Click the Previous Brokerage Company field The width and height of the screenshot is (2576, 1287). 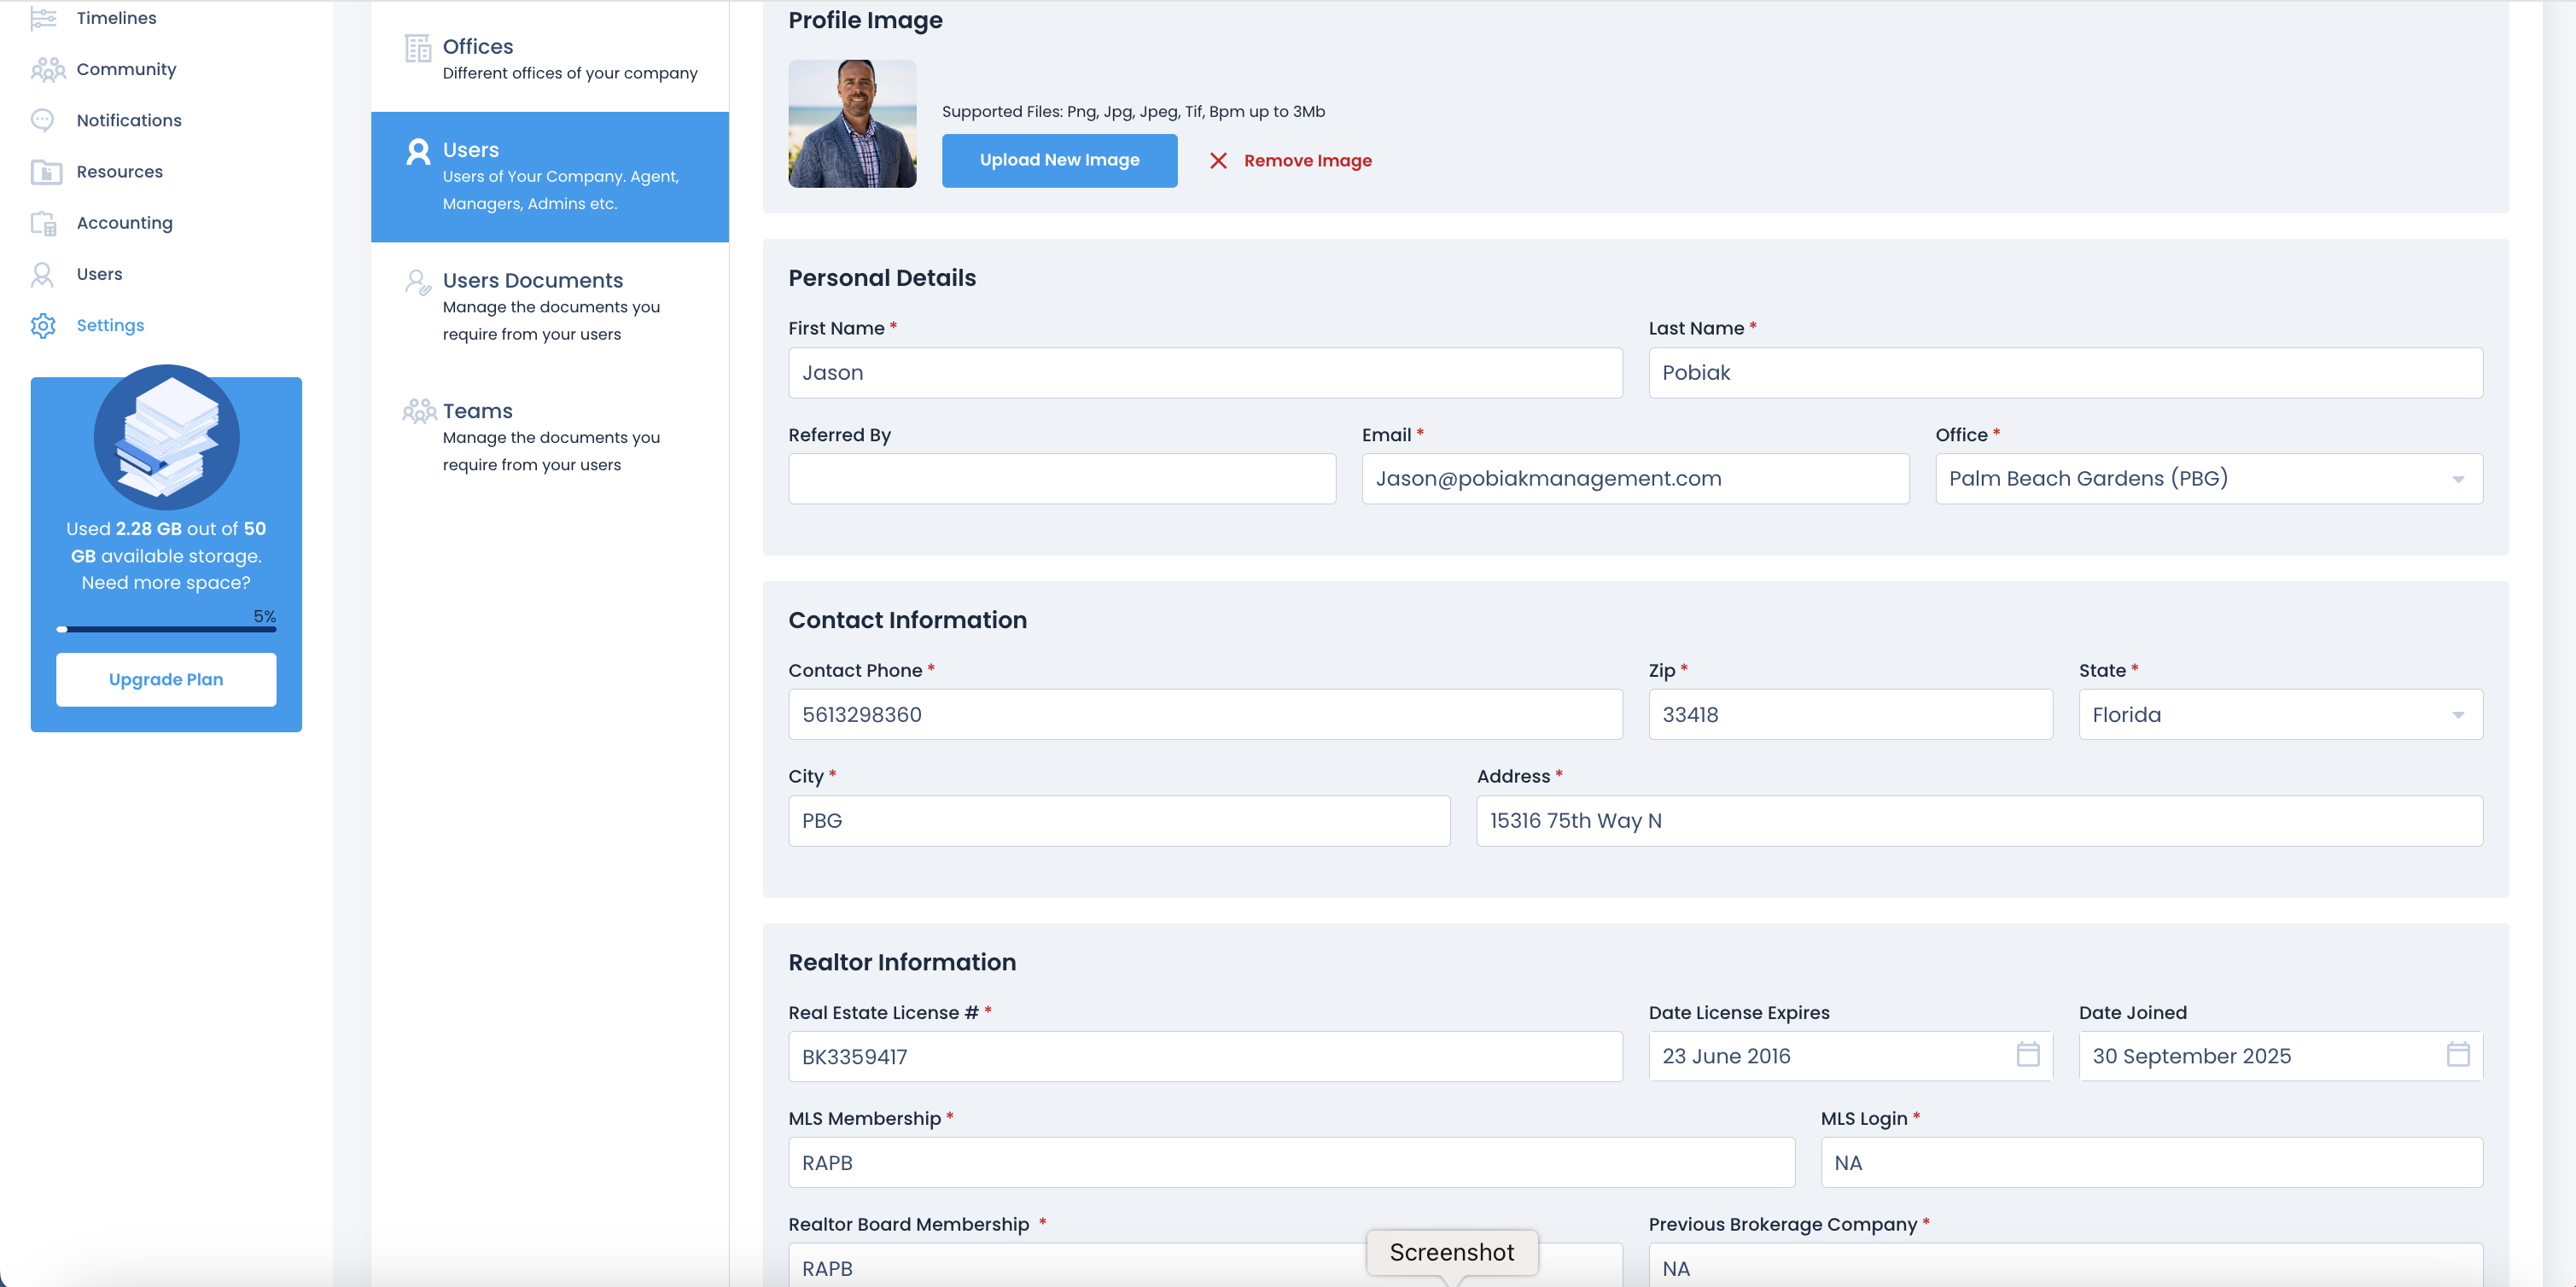point(2065,1265)
